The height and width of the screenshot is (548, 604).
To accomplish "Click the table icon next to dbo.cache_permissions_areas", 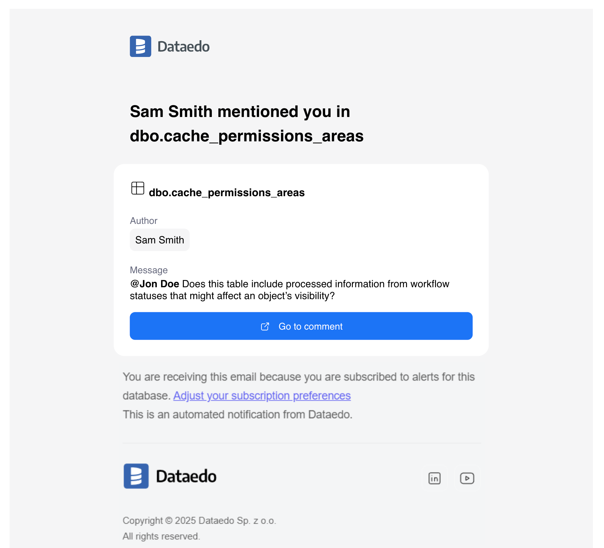I will coord(138,188).
